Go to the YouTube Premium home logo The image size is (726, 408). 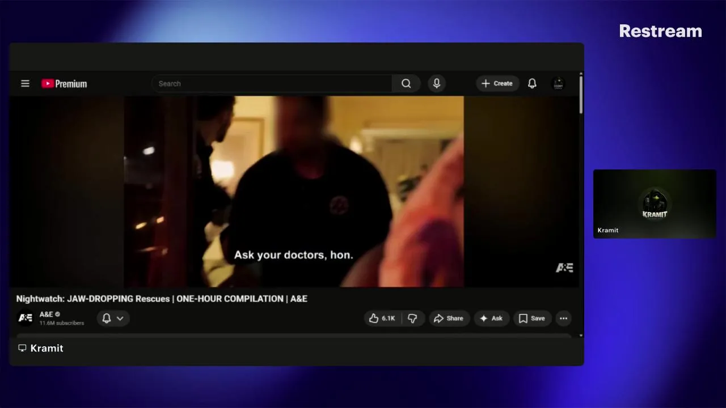coord(64,84)
